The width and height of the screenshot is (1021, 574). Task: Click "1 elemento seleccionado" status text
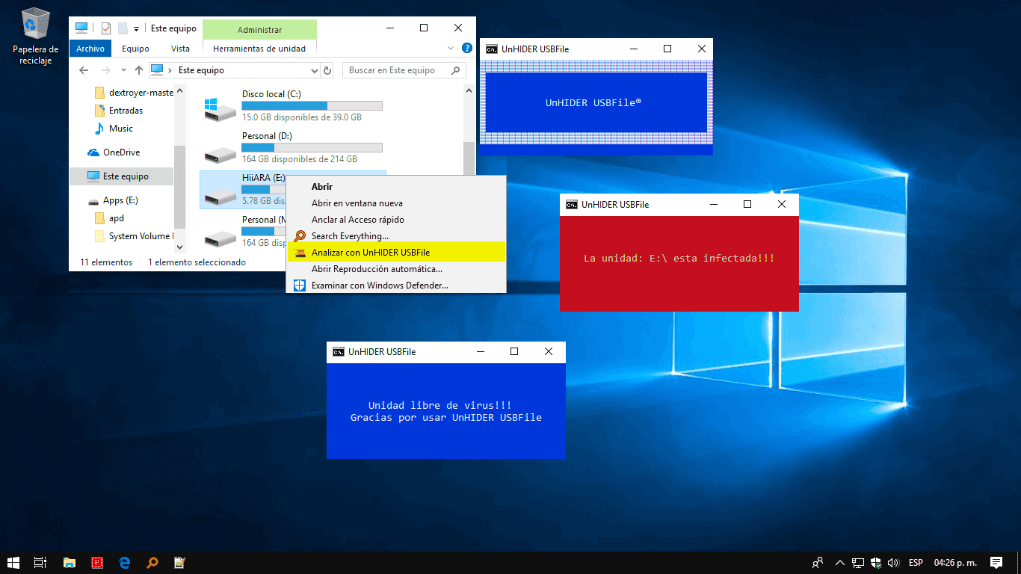click(x=197, y=262)
